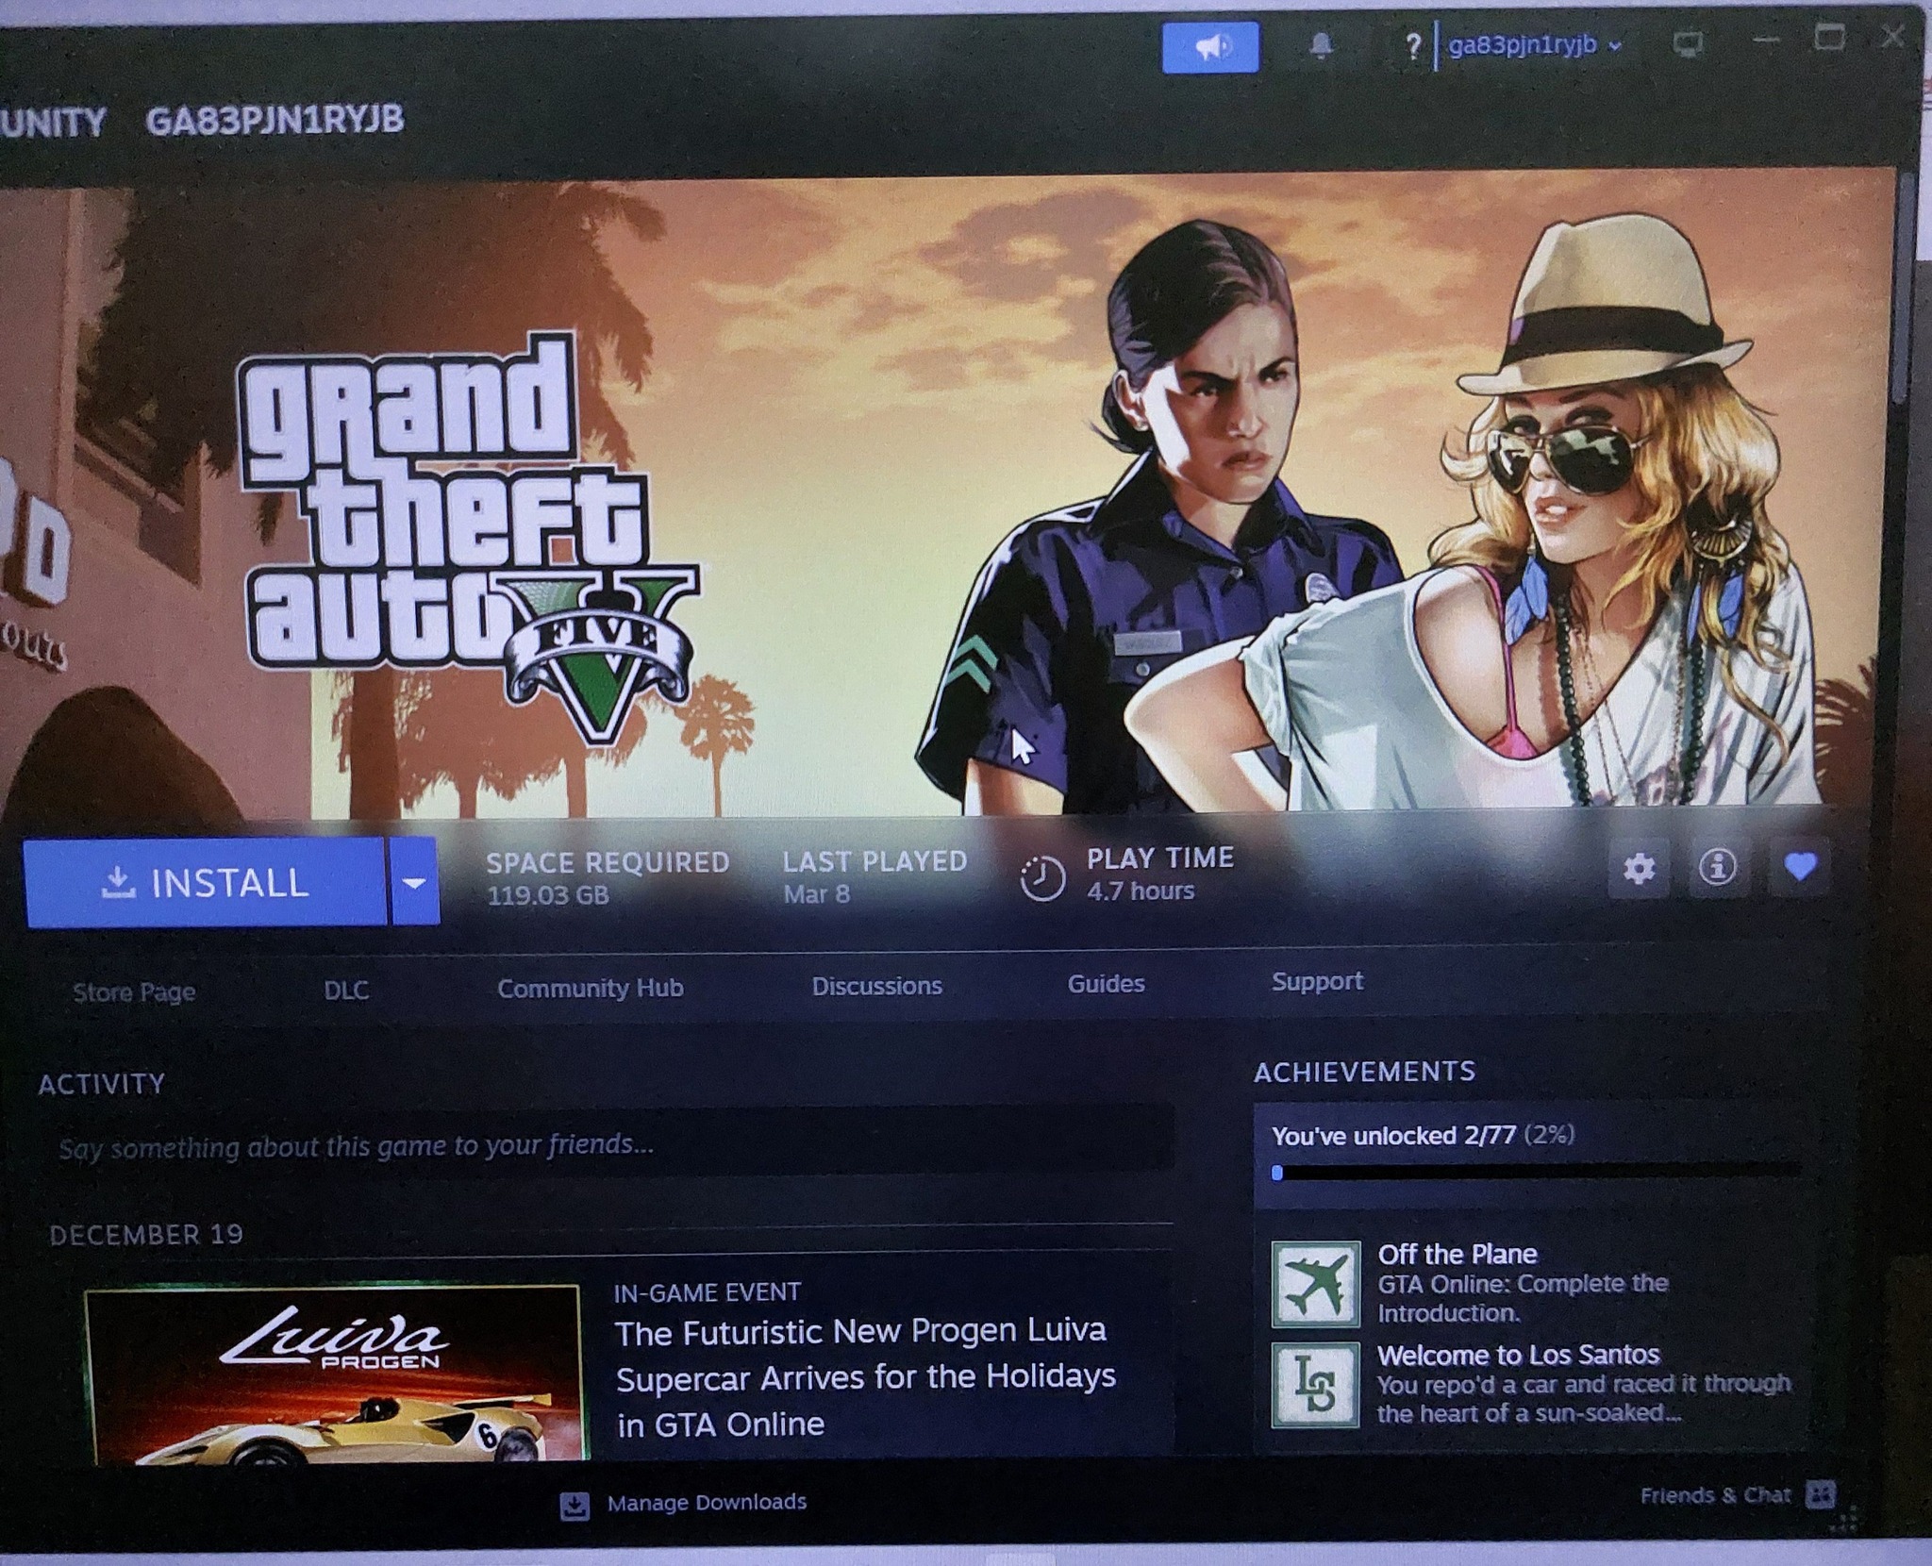
Task: Open the notifications bell
Action: click(1322, 45)
